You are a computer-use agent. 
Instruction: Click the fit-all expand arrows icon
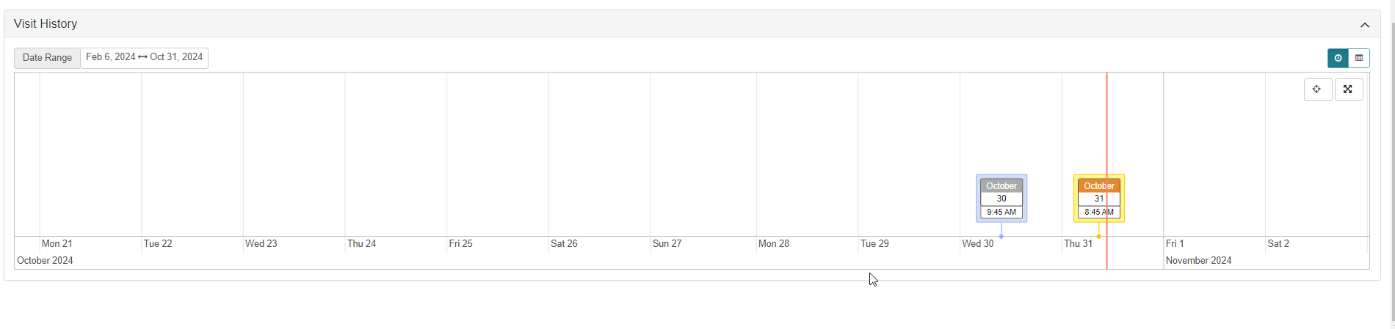(1349, 89)
